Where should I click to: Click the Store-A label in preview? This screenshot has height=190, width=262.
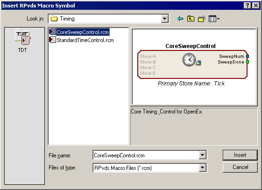tap(148, 56)
